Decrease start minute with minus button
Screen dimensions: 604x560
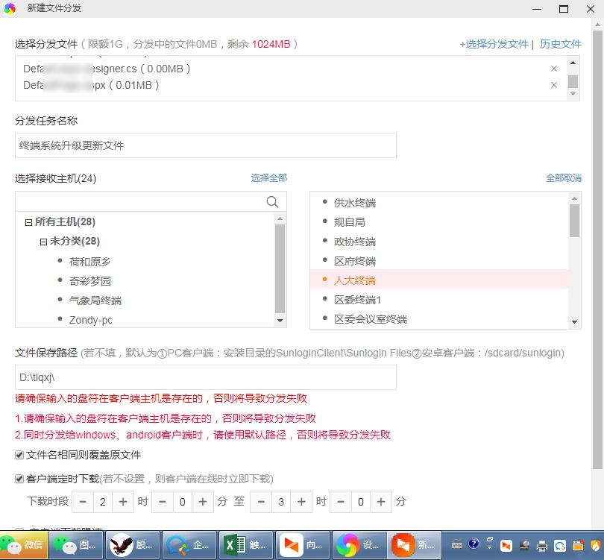[x=162, y=502]
